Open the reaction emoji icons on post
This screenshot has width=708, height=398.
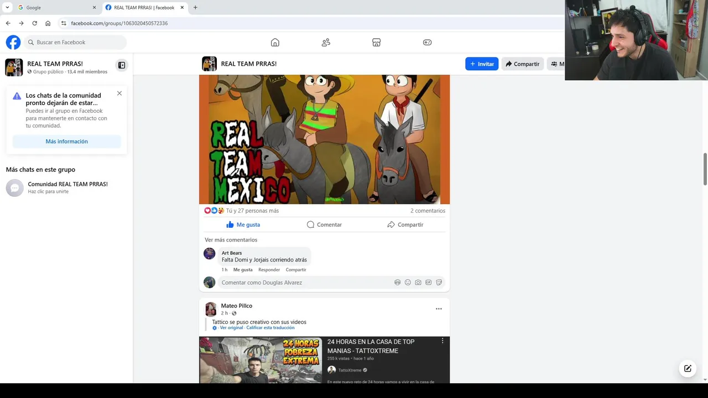(x=214, y=211)
